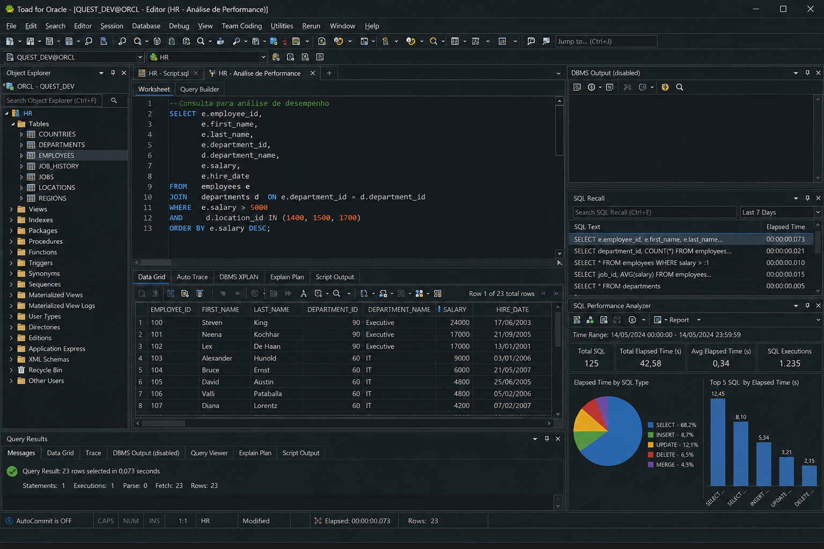Select the DEPARTMENTS table in Object Explorer
The height and width of the screenshot is (549, 824).
(x=62, y=145)
